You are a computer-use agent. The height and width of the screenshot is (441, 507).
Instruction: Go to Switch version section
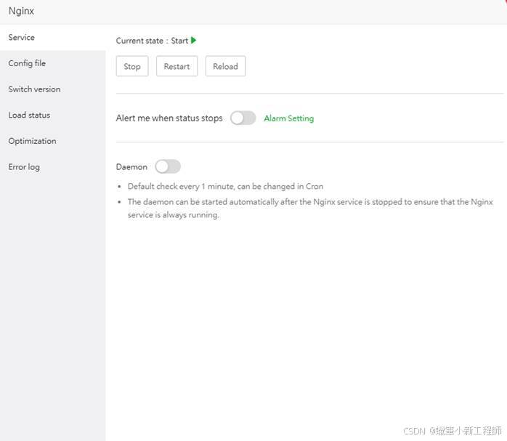coord(53,89)
